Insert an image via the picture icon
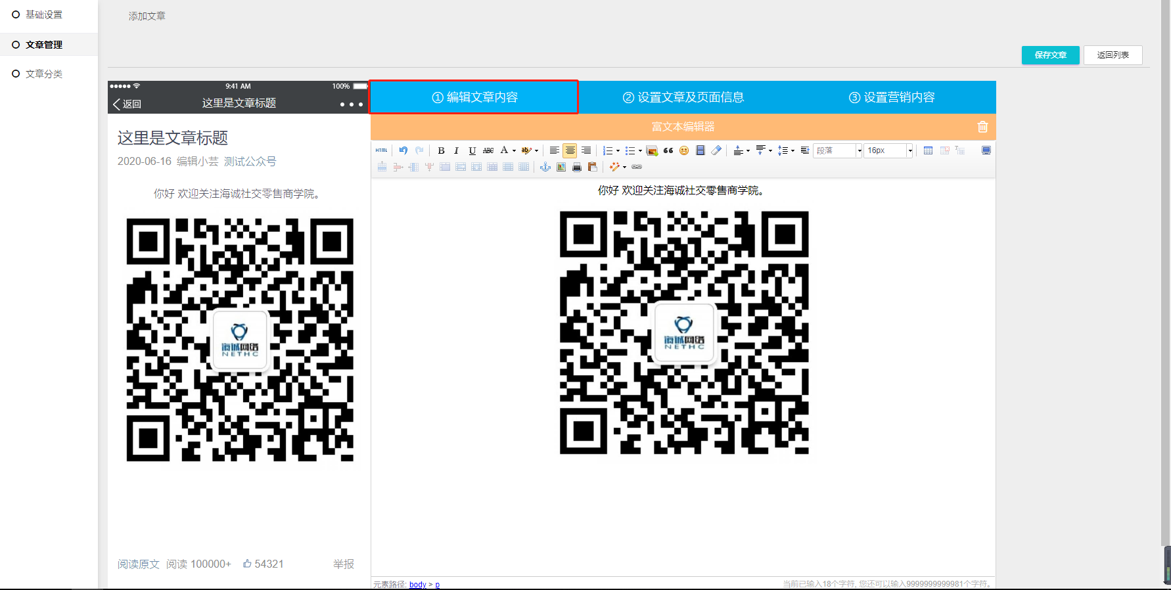Image resolution: width=1171 pixels, height=590 pixels. click(652, 150)
